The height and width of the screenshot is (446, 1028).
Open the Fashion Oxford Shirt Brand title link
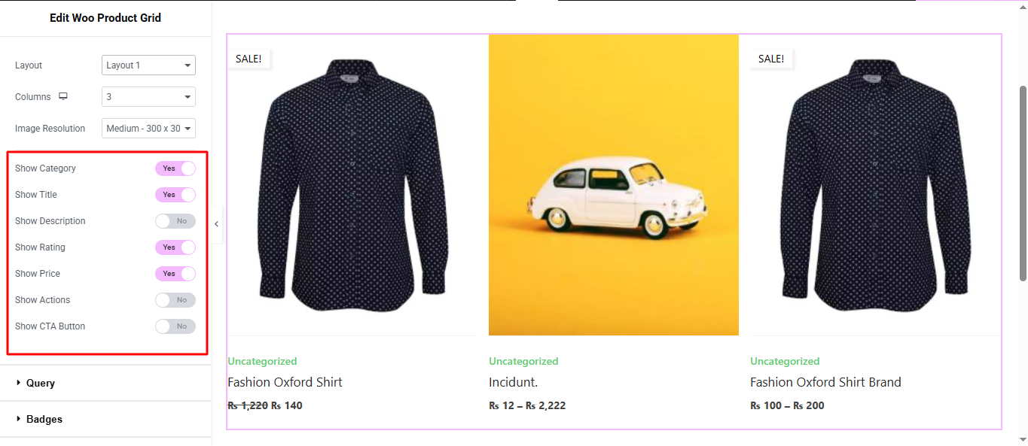point(825,382)
